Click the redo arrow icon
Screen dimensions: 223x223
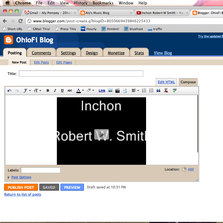tap(17, 91)
